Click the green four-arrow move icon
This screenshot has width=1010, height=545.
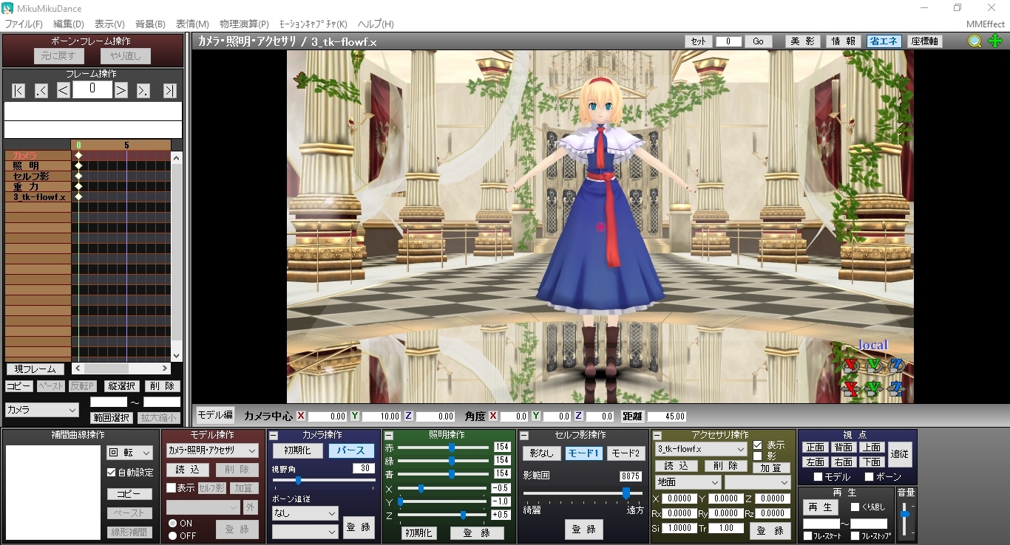pyautogui.click(x=995, y=41)
